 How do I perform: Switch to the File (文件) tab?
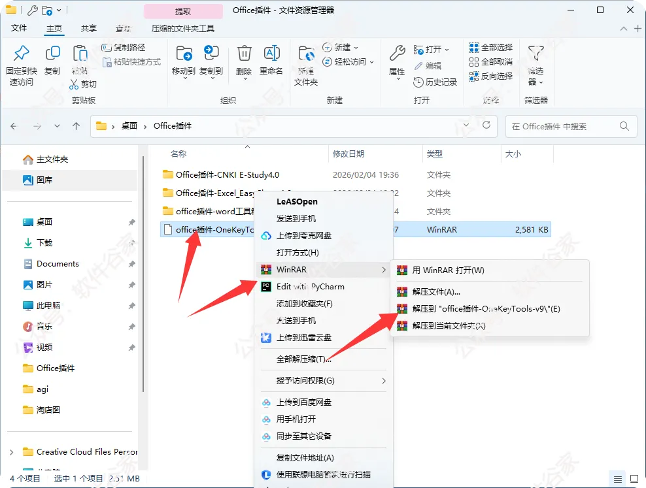(19, 28)
